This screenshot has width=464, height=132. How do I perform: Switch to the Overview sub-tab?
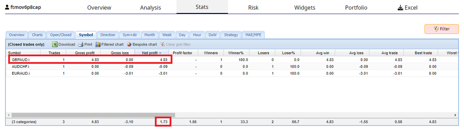pos(17,35)
